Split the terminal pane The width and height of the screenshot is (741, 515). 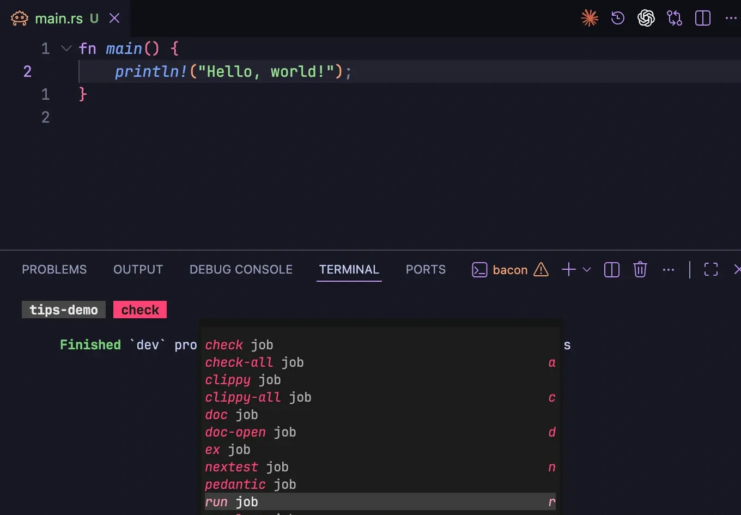pos(612,270)
